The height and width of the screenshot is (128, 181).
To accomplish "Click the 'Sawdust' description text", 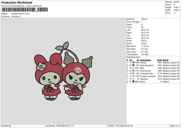I will click(x=144, y=79).
